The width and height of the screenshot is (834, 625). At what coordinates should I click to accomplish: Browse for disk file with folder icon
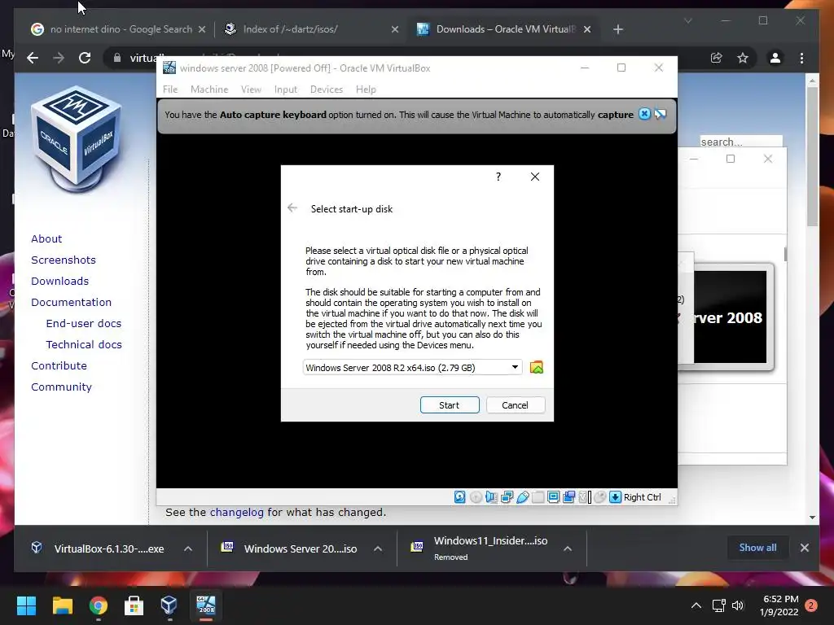(536, 367)
